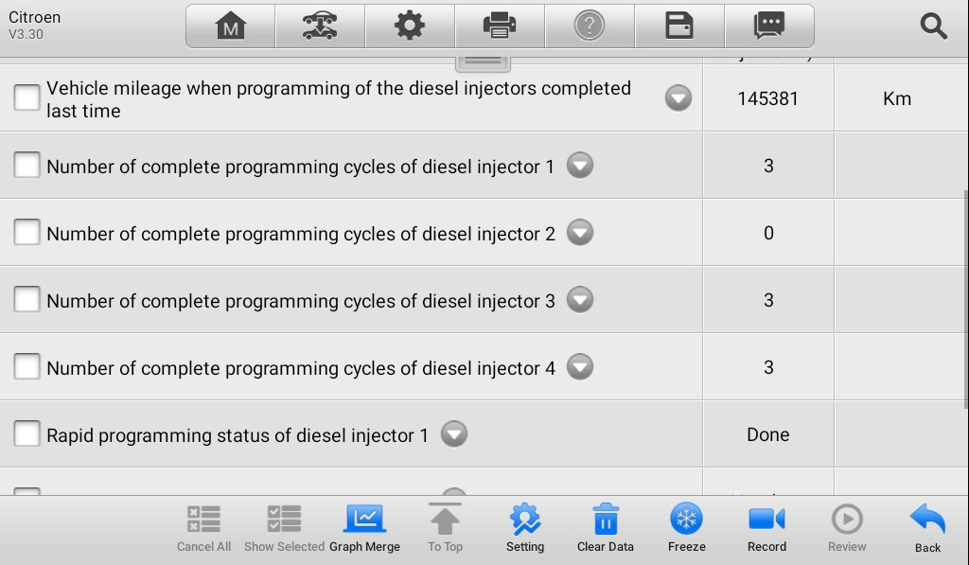This screenshot has height=565, width=969.
Task: Open the settings gear icon
Action: (x=410, y=26)
